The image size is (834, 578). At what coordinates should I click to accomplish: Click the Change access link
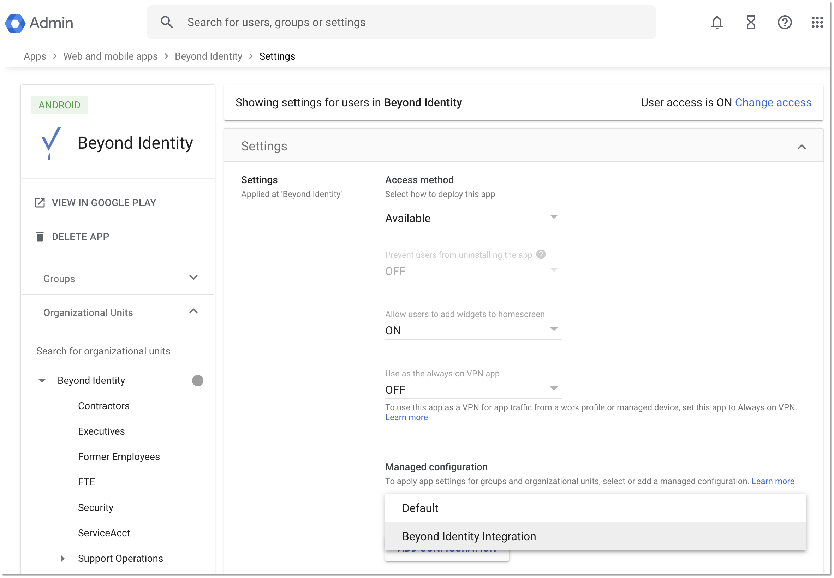pos(773,102)
